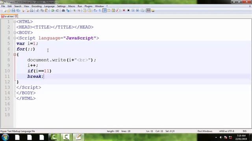This screenshot has height=141, width=252.
Task: Run macro multiple times icon
Action: pyautogui.click(x=137, y=11)
